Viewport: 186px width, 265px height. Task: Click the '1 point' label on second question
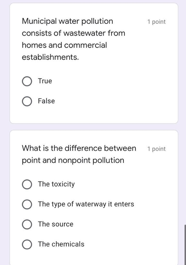click(156, 149)
